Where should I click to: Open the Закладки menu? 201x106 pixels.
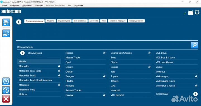pyautogui.click(x=39, y=6)
